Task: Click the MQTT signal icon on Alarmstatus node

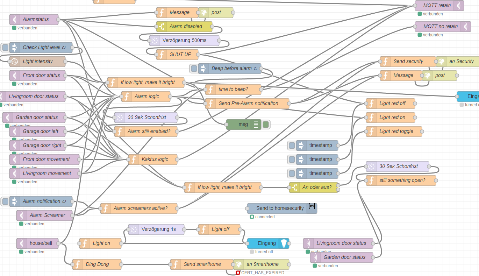Action: click(15, 20)
